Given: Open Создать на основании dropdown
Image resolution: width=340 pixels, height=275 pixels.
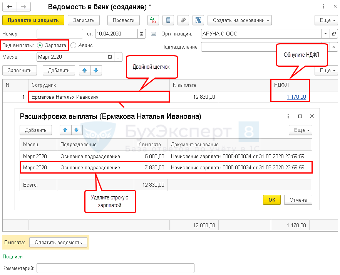Looking at the screenshot, I should pos(240,20).
